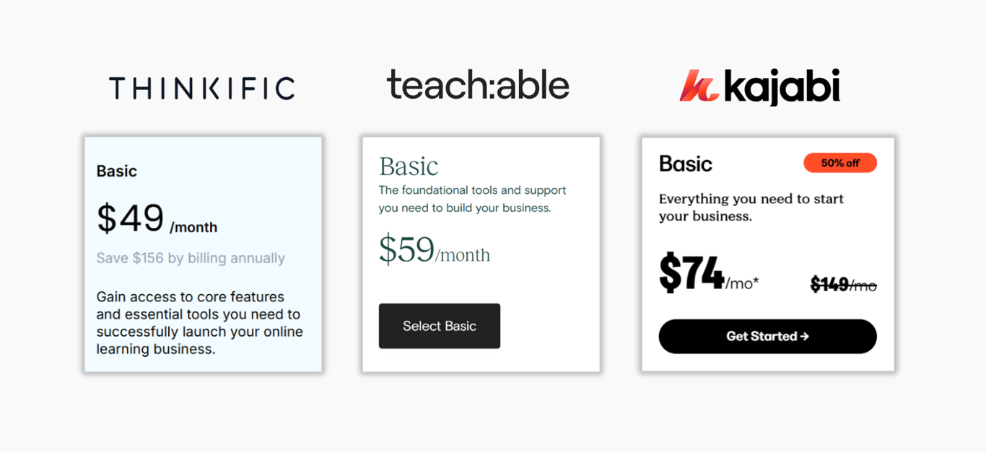
Task: Click 'Everything you need to start' text
Action: [x=751, y=199]
